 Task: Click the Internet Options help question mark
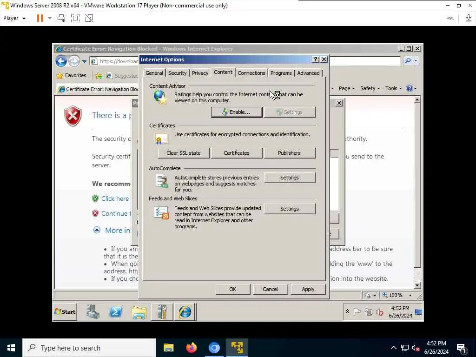316,59
